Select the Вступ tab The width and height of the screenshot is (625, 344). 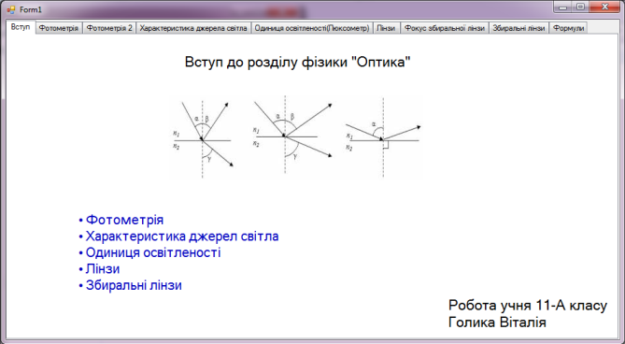(x=21, y=27)
